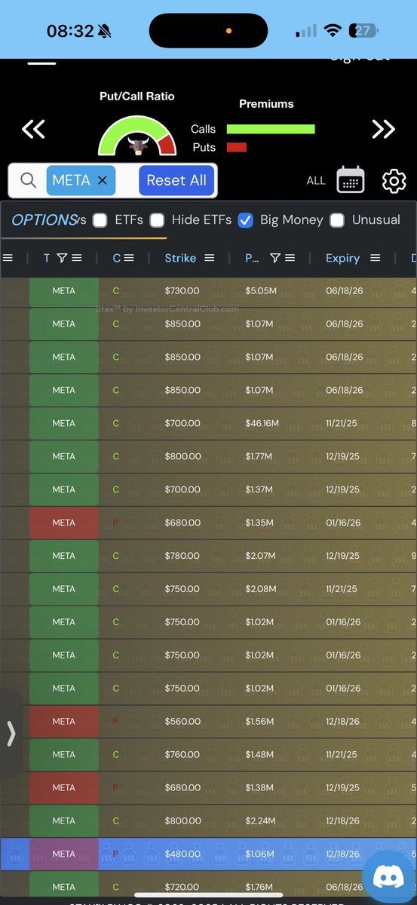
Task: Click the $2.24M premium cell
Action: [x=261, y=821]
